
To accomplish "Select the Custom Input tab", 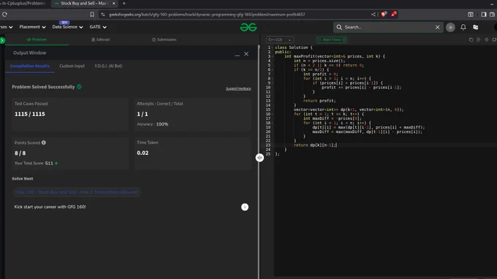I will (72, 66).
